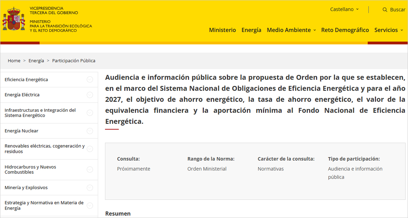Open Estrategia y Normativa en Materia de Energía

[44, 205]
